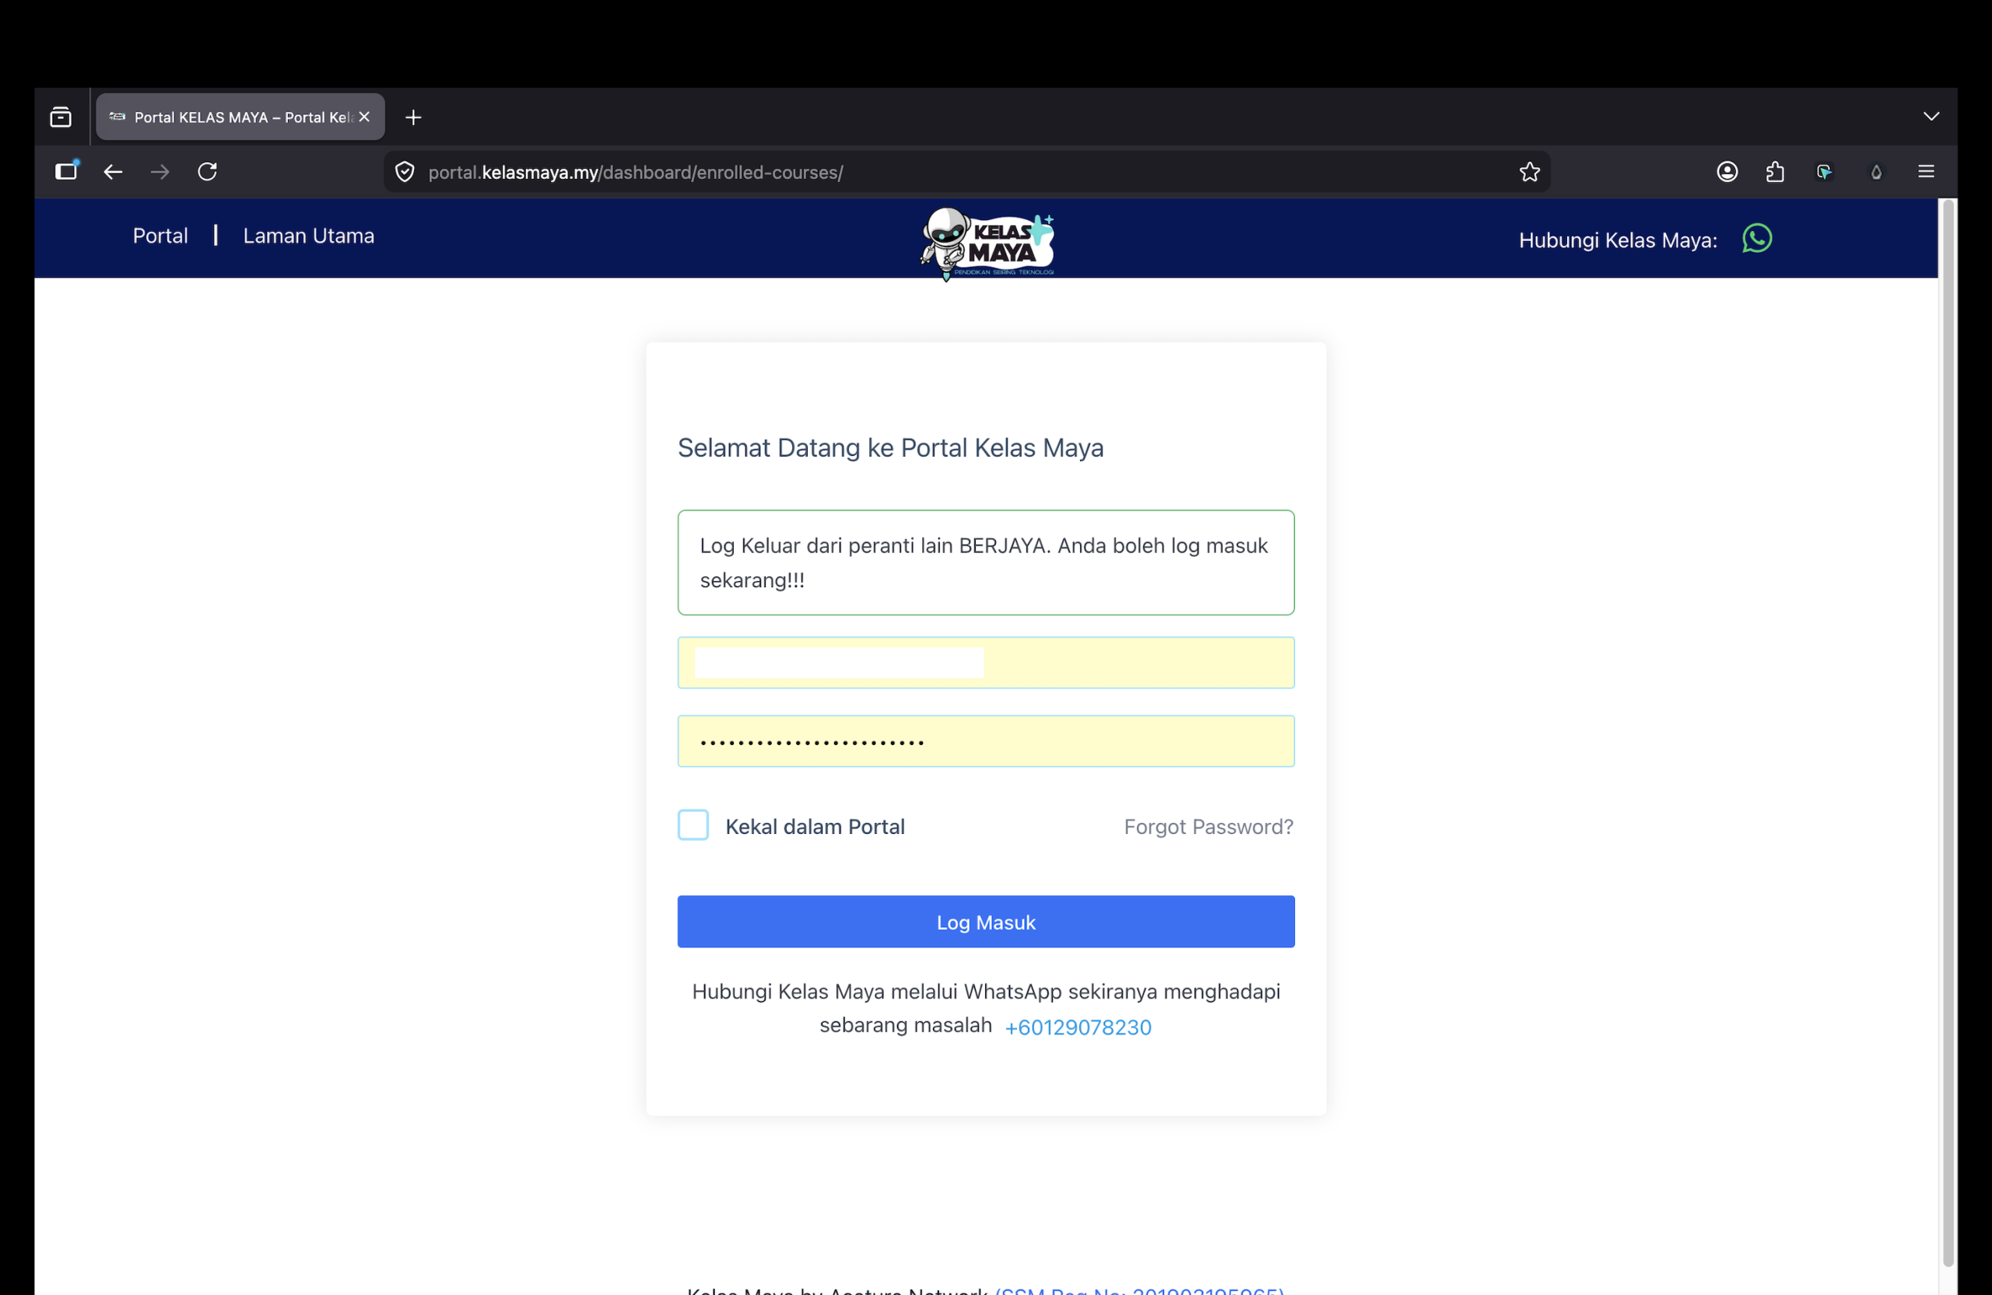Click the droplet extension icon in toolbar
This screenshot has width=1992, height=1295.
pyautogui.click(x=1877, y=171)
